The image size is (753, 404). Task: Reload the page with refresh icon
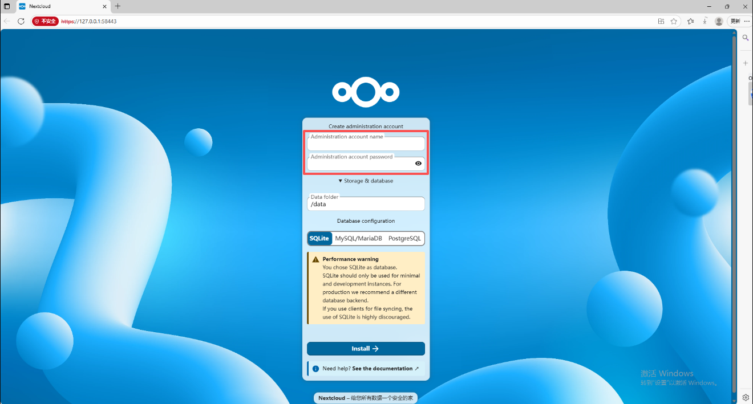point(21,21)
